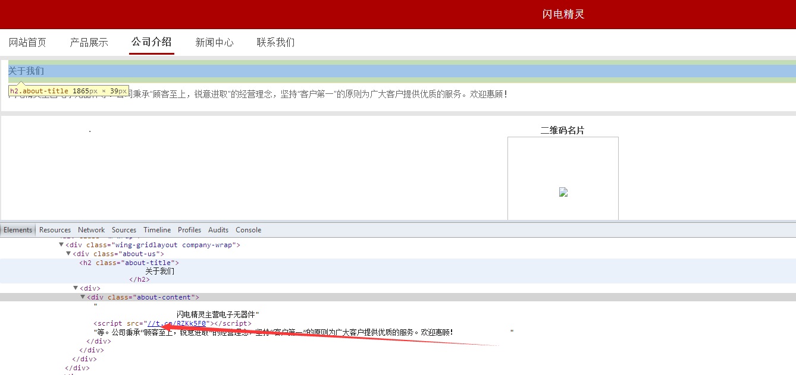Collapse the unnamed div node below h2
796x375 pixels.
[76, 288]
